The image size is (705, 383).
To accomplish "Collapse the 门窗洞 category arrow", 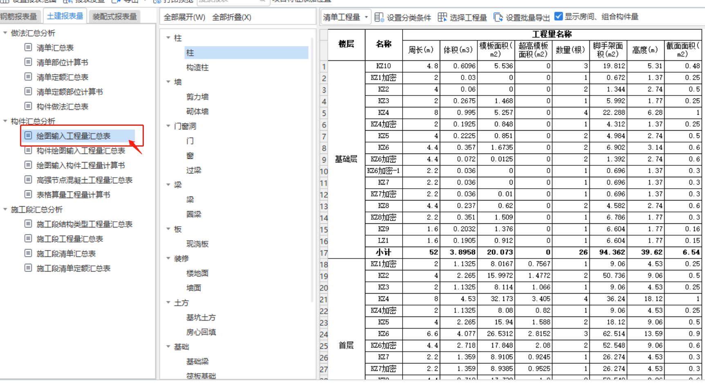I will pyautogui.click(x=168, y=126).
